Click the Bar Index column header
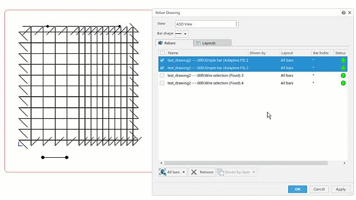This screenshot has height=200, width=356. (323, 53)
